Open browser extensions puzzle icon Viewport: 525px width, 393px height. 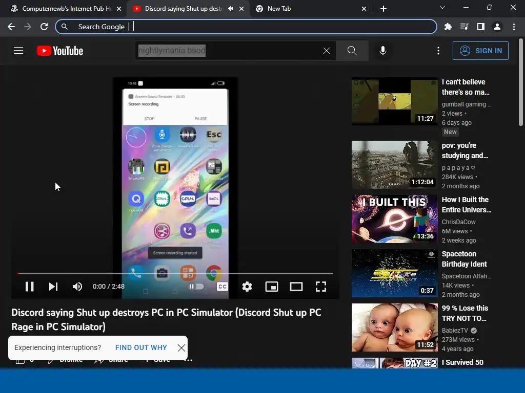[448, 27]
